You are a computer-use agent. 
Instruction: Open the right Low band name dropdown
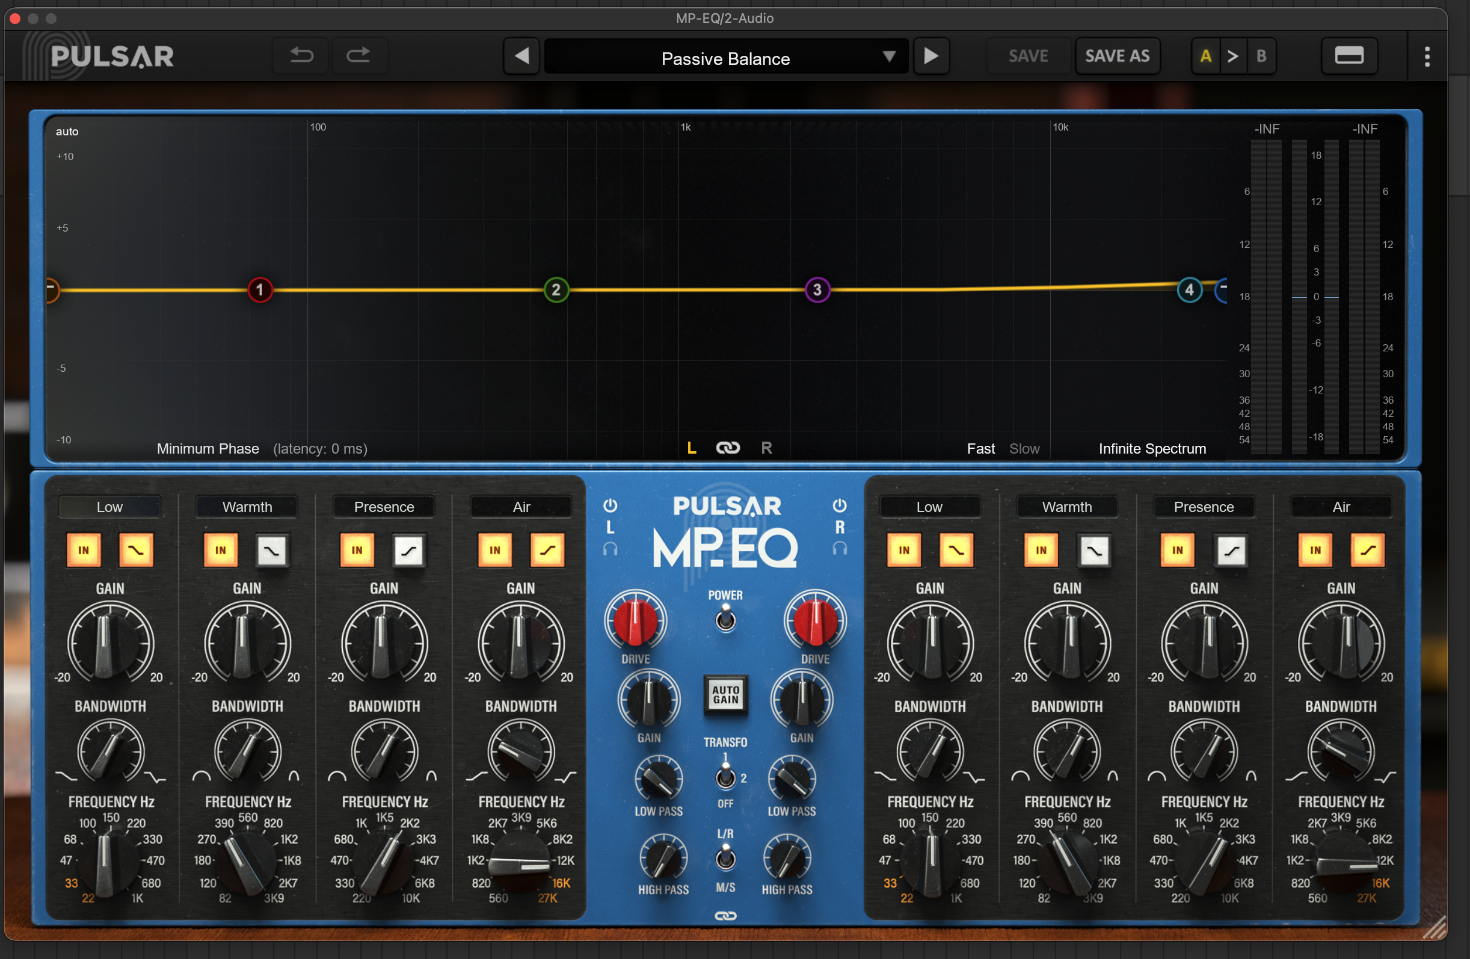[929, 507]
